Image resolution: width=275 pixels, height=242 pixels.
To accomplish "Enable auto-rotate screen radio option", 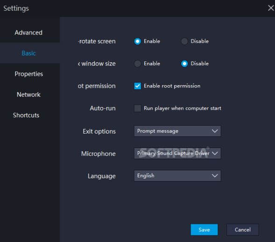I will 137,41.
